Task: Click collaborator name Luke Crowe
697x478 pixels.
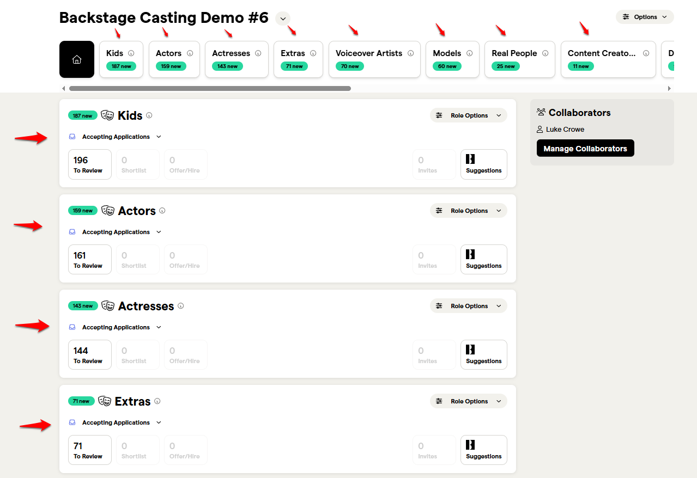Action: click(x=565, y=130)
